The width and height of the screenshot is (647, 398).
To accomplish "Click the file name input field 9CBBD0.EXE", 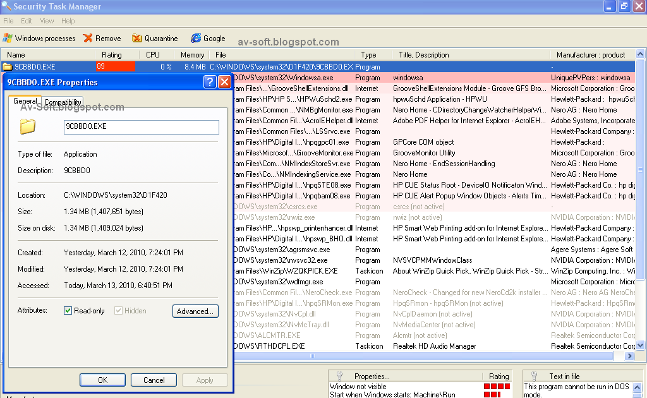I will click(x=141, y=126).
